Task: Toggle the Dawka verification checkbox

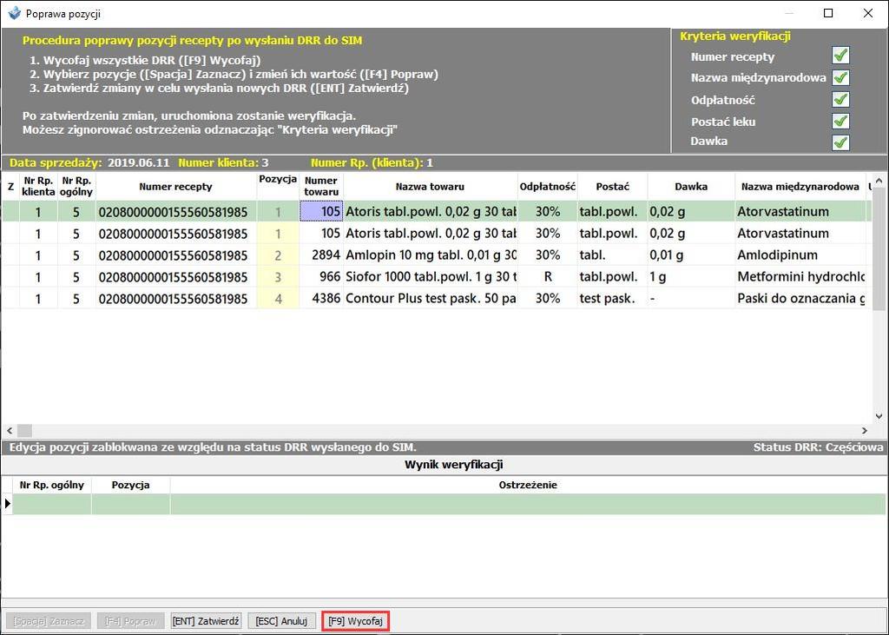Action: [x=840, y=142]
